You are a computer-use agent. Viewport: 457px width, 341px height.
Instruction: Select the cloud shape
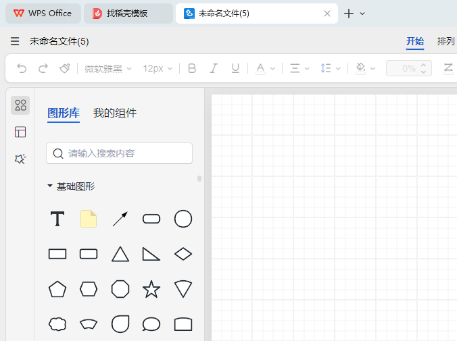point(57,324)
